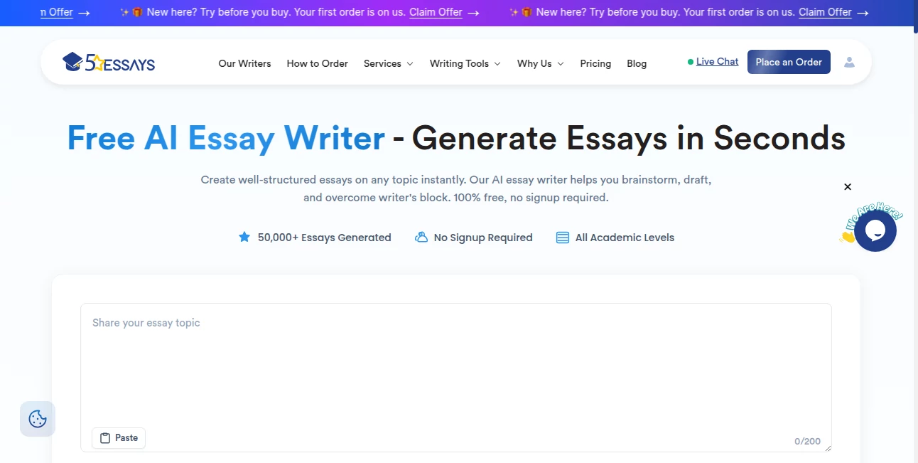Click the Place an Order button
The height and width of the screenshot is (463, 918).
[789, 62]
